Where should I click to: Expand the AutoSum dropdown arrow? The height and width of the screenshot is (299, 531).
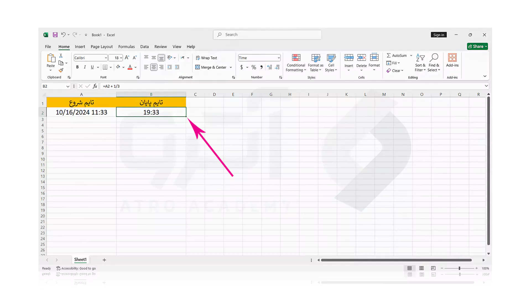point(411,55)
